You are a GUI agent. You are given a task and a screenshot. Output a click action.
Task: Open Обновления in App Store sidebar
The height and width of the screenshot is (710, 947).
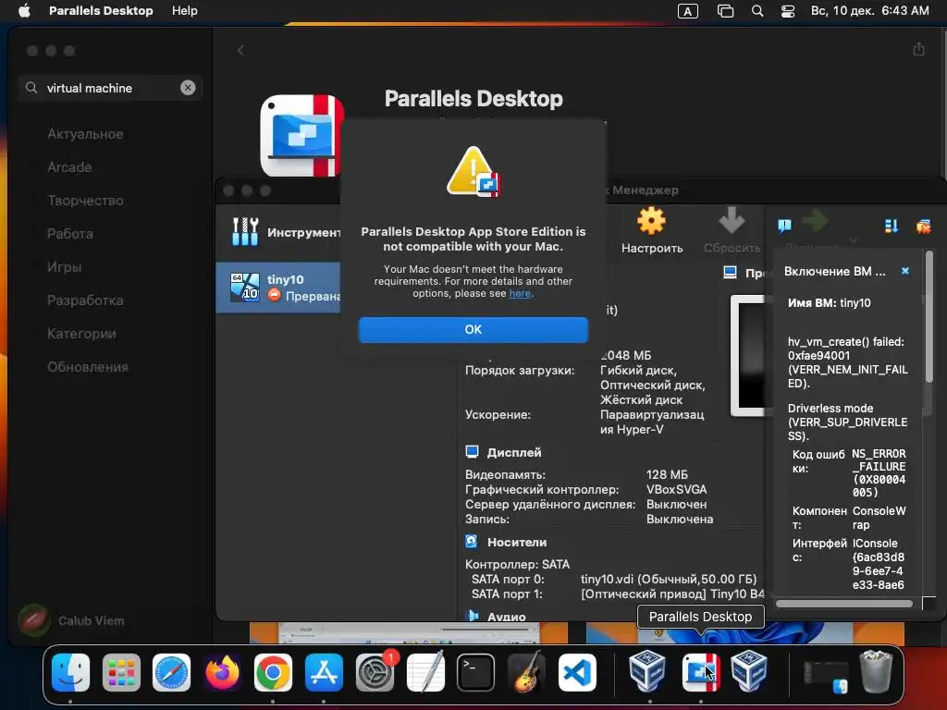coord(88,366)
